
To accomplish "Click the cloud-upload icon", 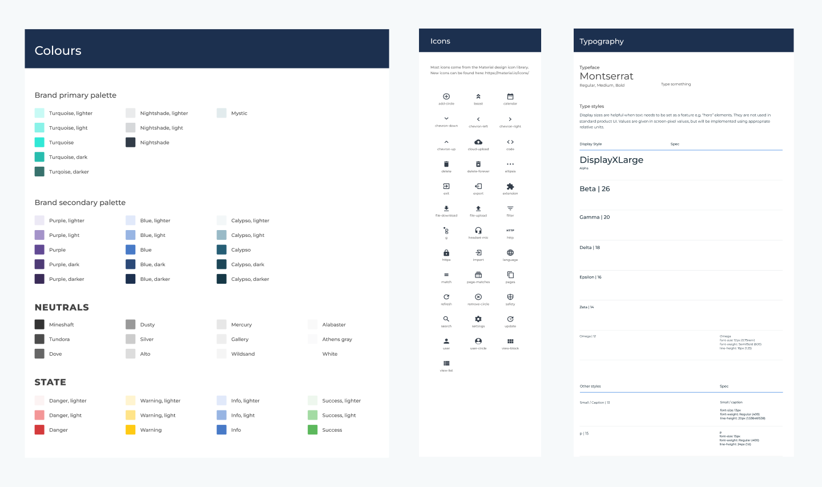I will click(478, 142).
